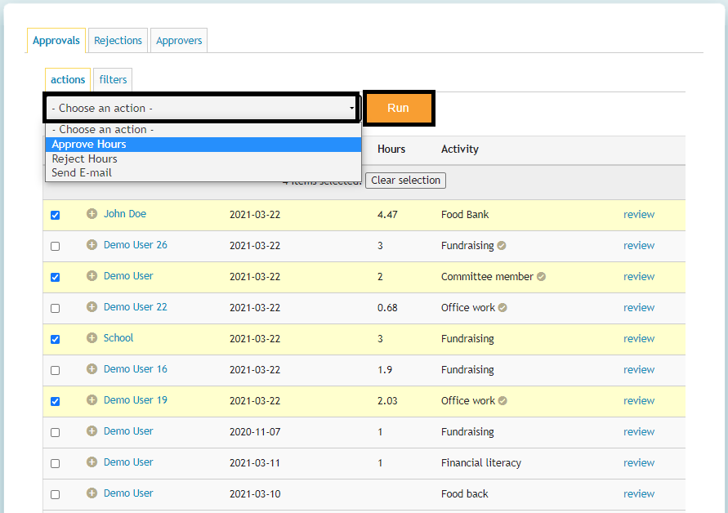Select Reject Hours from action list

click(x=203, y=158)
